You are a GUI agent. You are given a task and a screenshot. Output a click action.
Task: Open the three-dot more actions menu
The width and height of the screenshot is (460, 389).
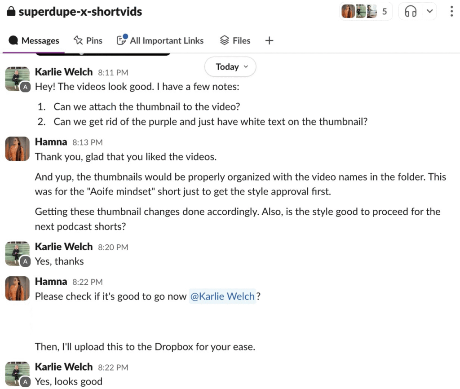[451, 12]
